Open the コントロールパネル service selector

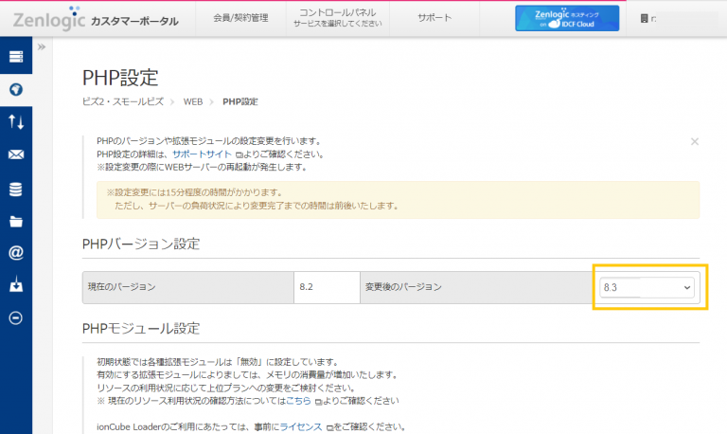337,17
